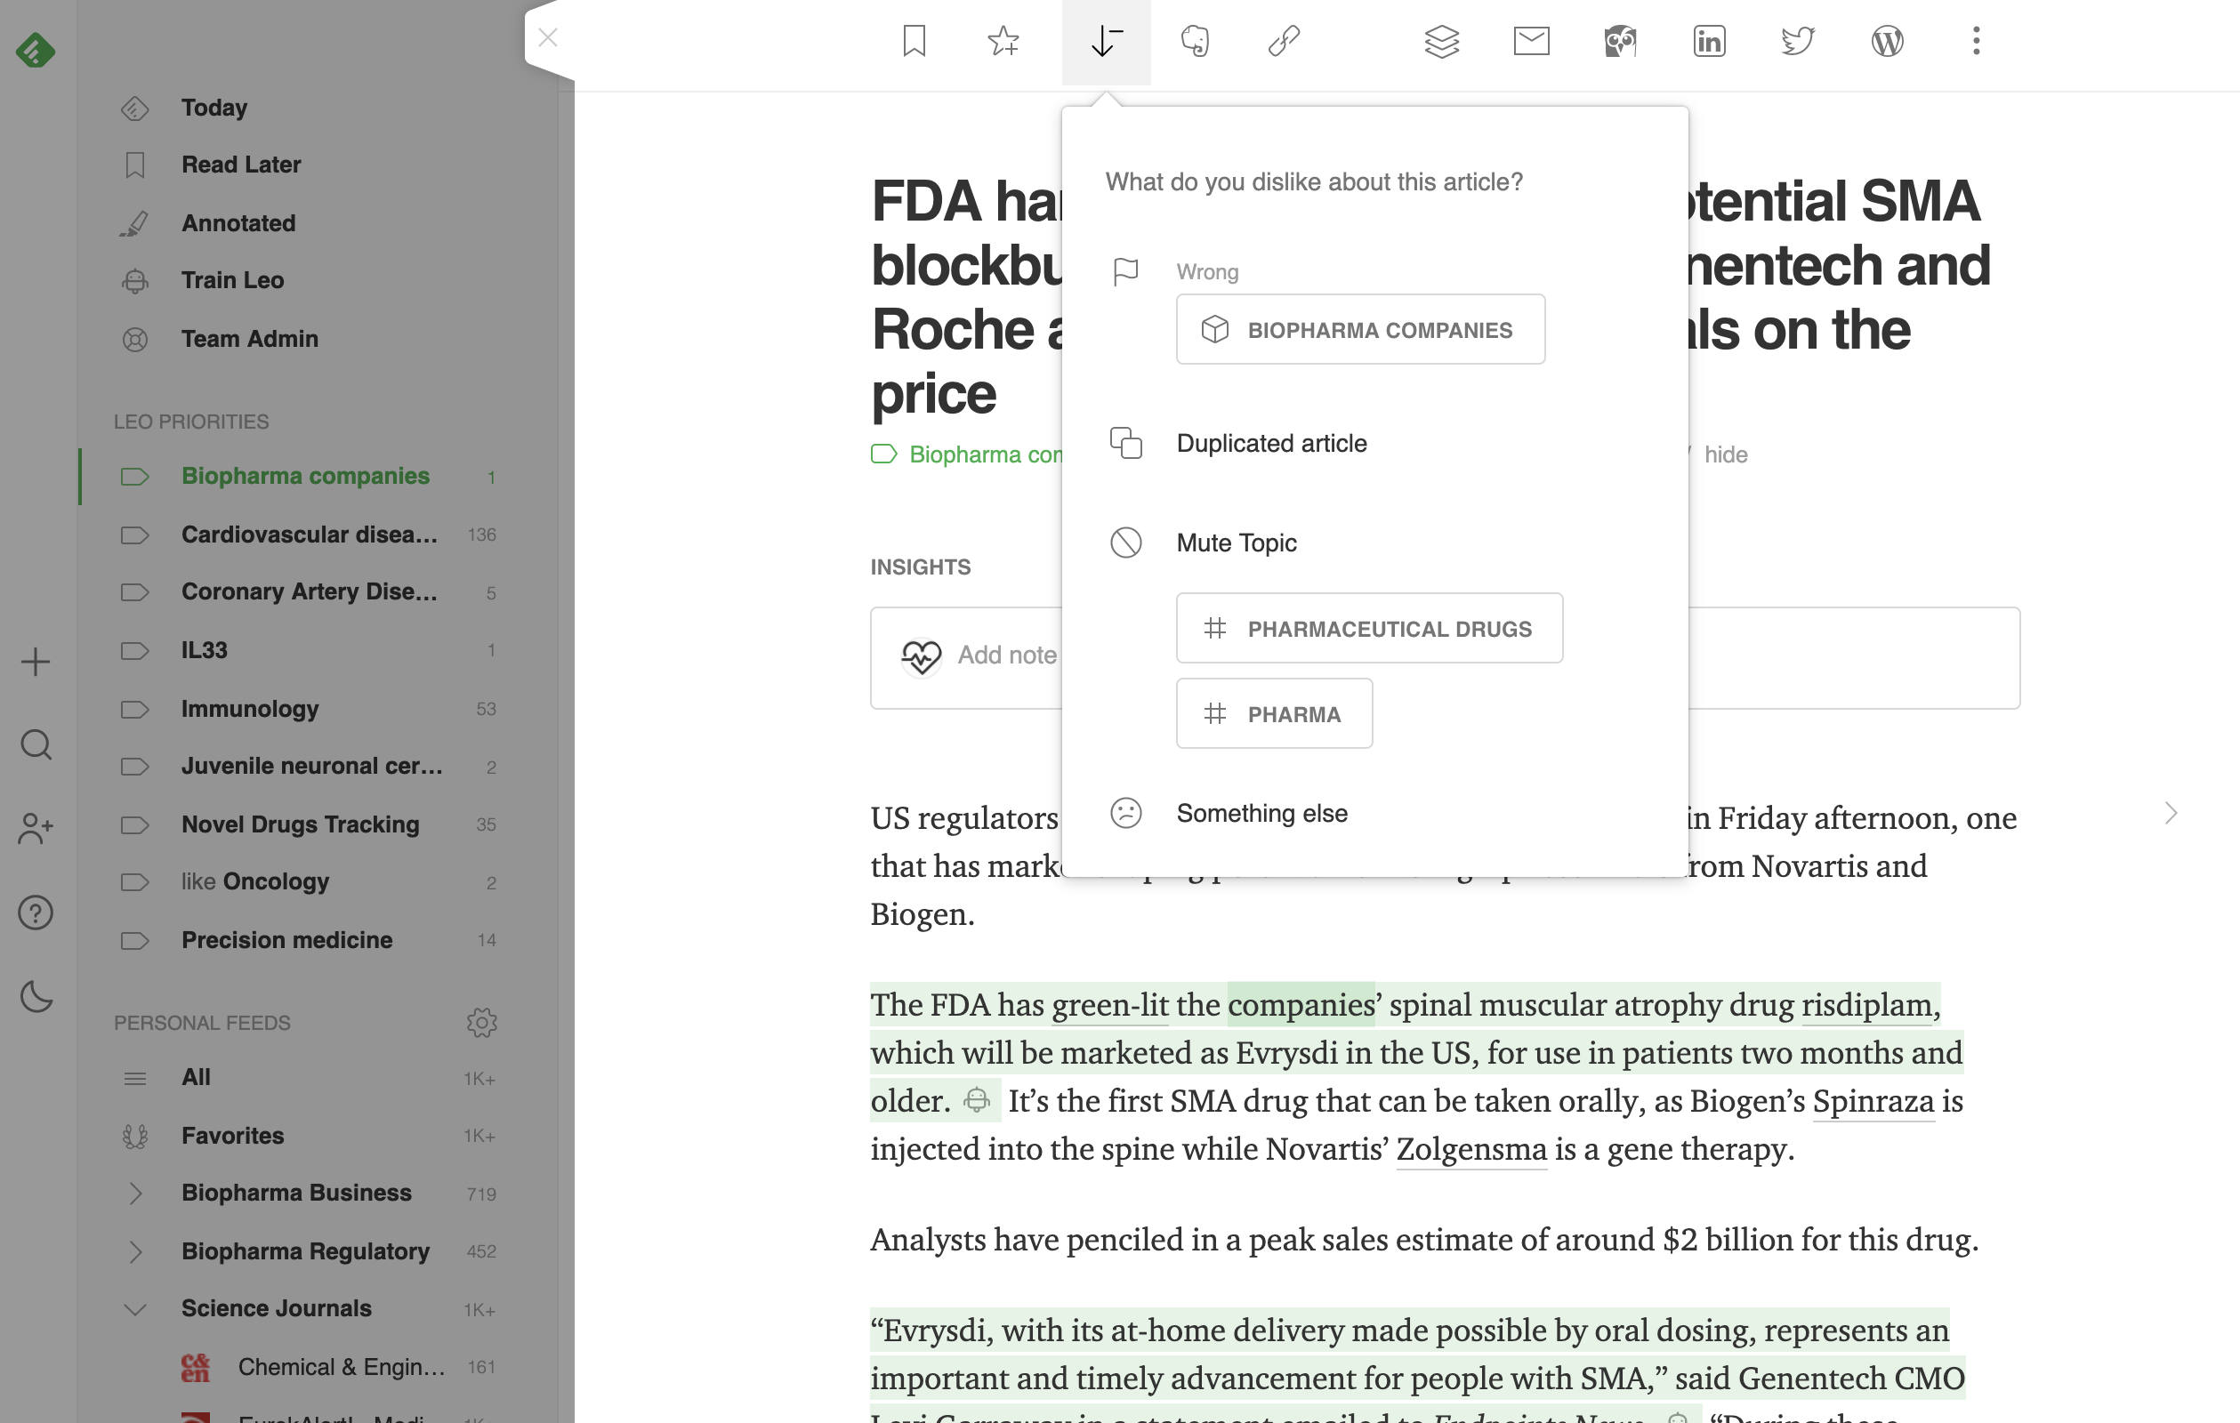Screen dimensions: 2240x1423
Task: Share article via email envelope icon
Action: coord(1530,41)
